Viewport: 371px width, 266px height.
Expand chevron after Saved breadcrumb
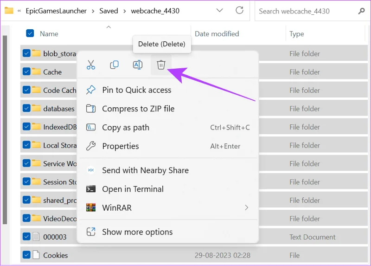tap(124, 11)
